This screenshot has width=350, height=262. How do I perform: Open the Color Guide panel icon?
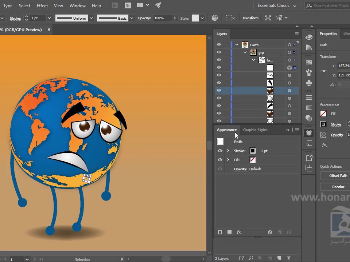pos(309,47)
